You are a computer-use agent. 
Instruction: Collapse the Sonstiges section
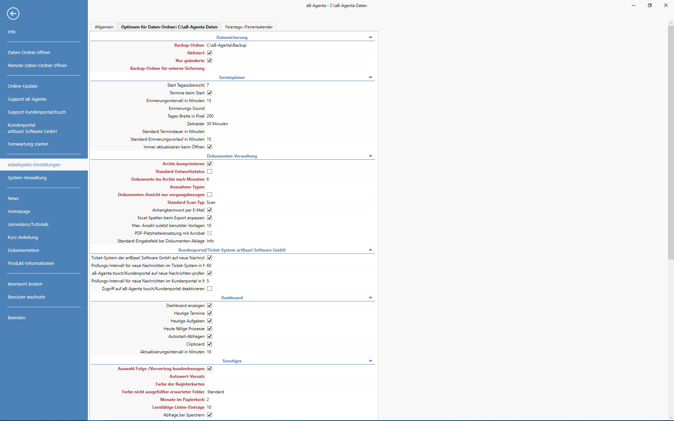pyautogui.click(x=370, y=361)
